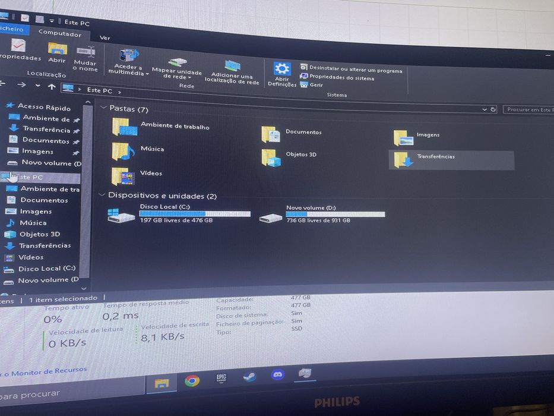Click Propriedades do sistema
The width and height of the screenshot is (554, 416).
[x=337, y=77]
